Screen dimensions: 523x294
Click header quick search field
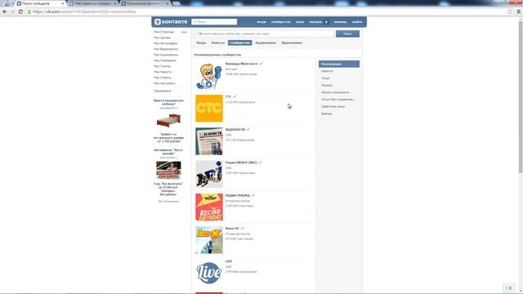click(214, 22)
